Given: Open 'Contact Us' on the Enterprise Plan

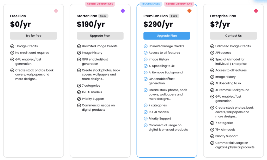Looking at the screenshot, I should (233, 36).
